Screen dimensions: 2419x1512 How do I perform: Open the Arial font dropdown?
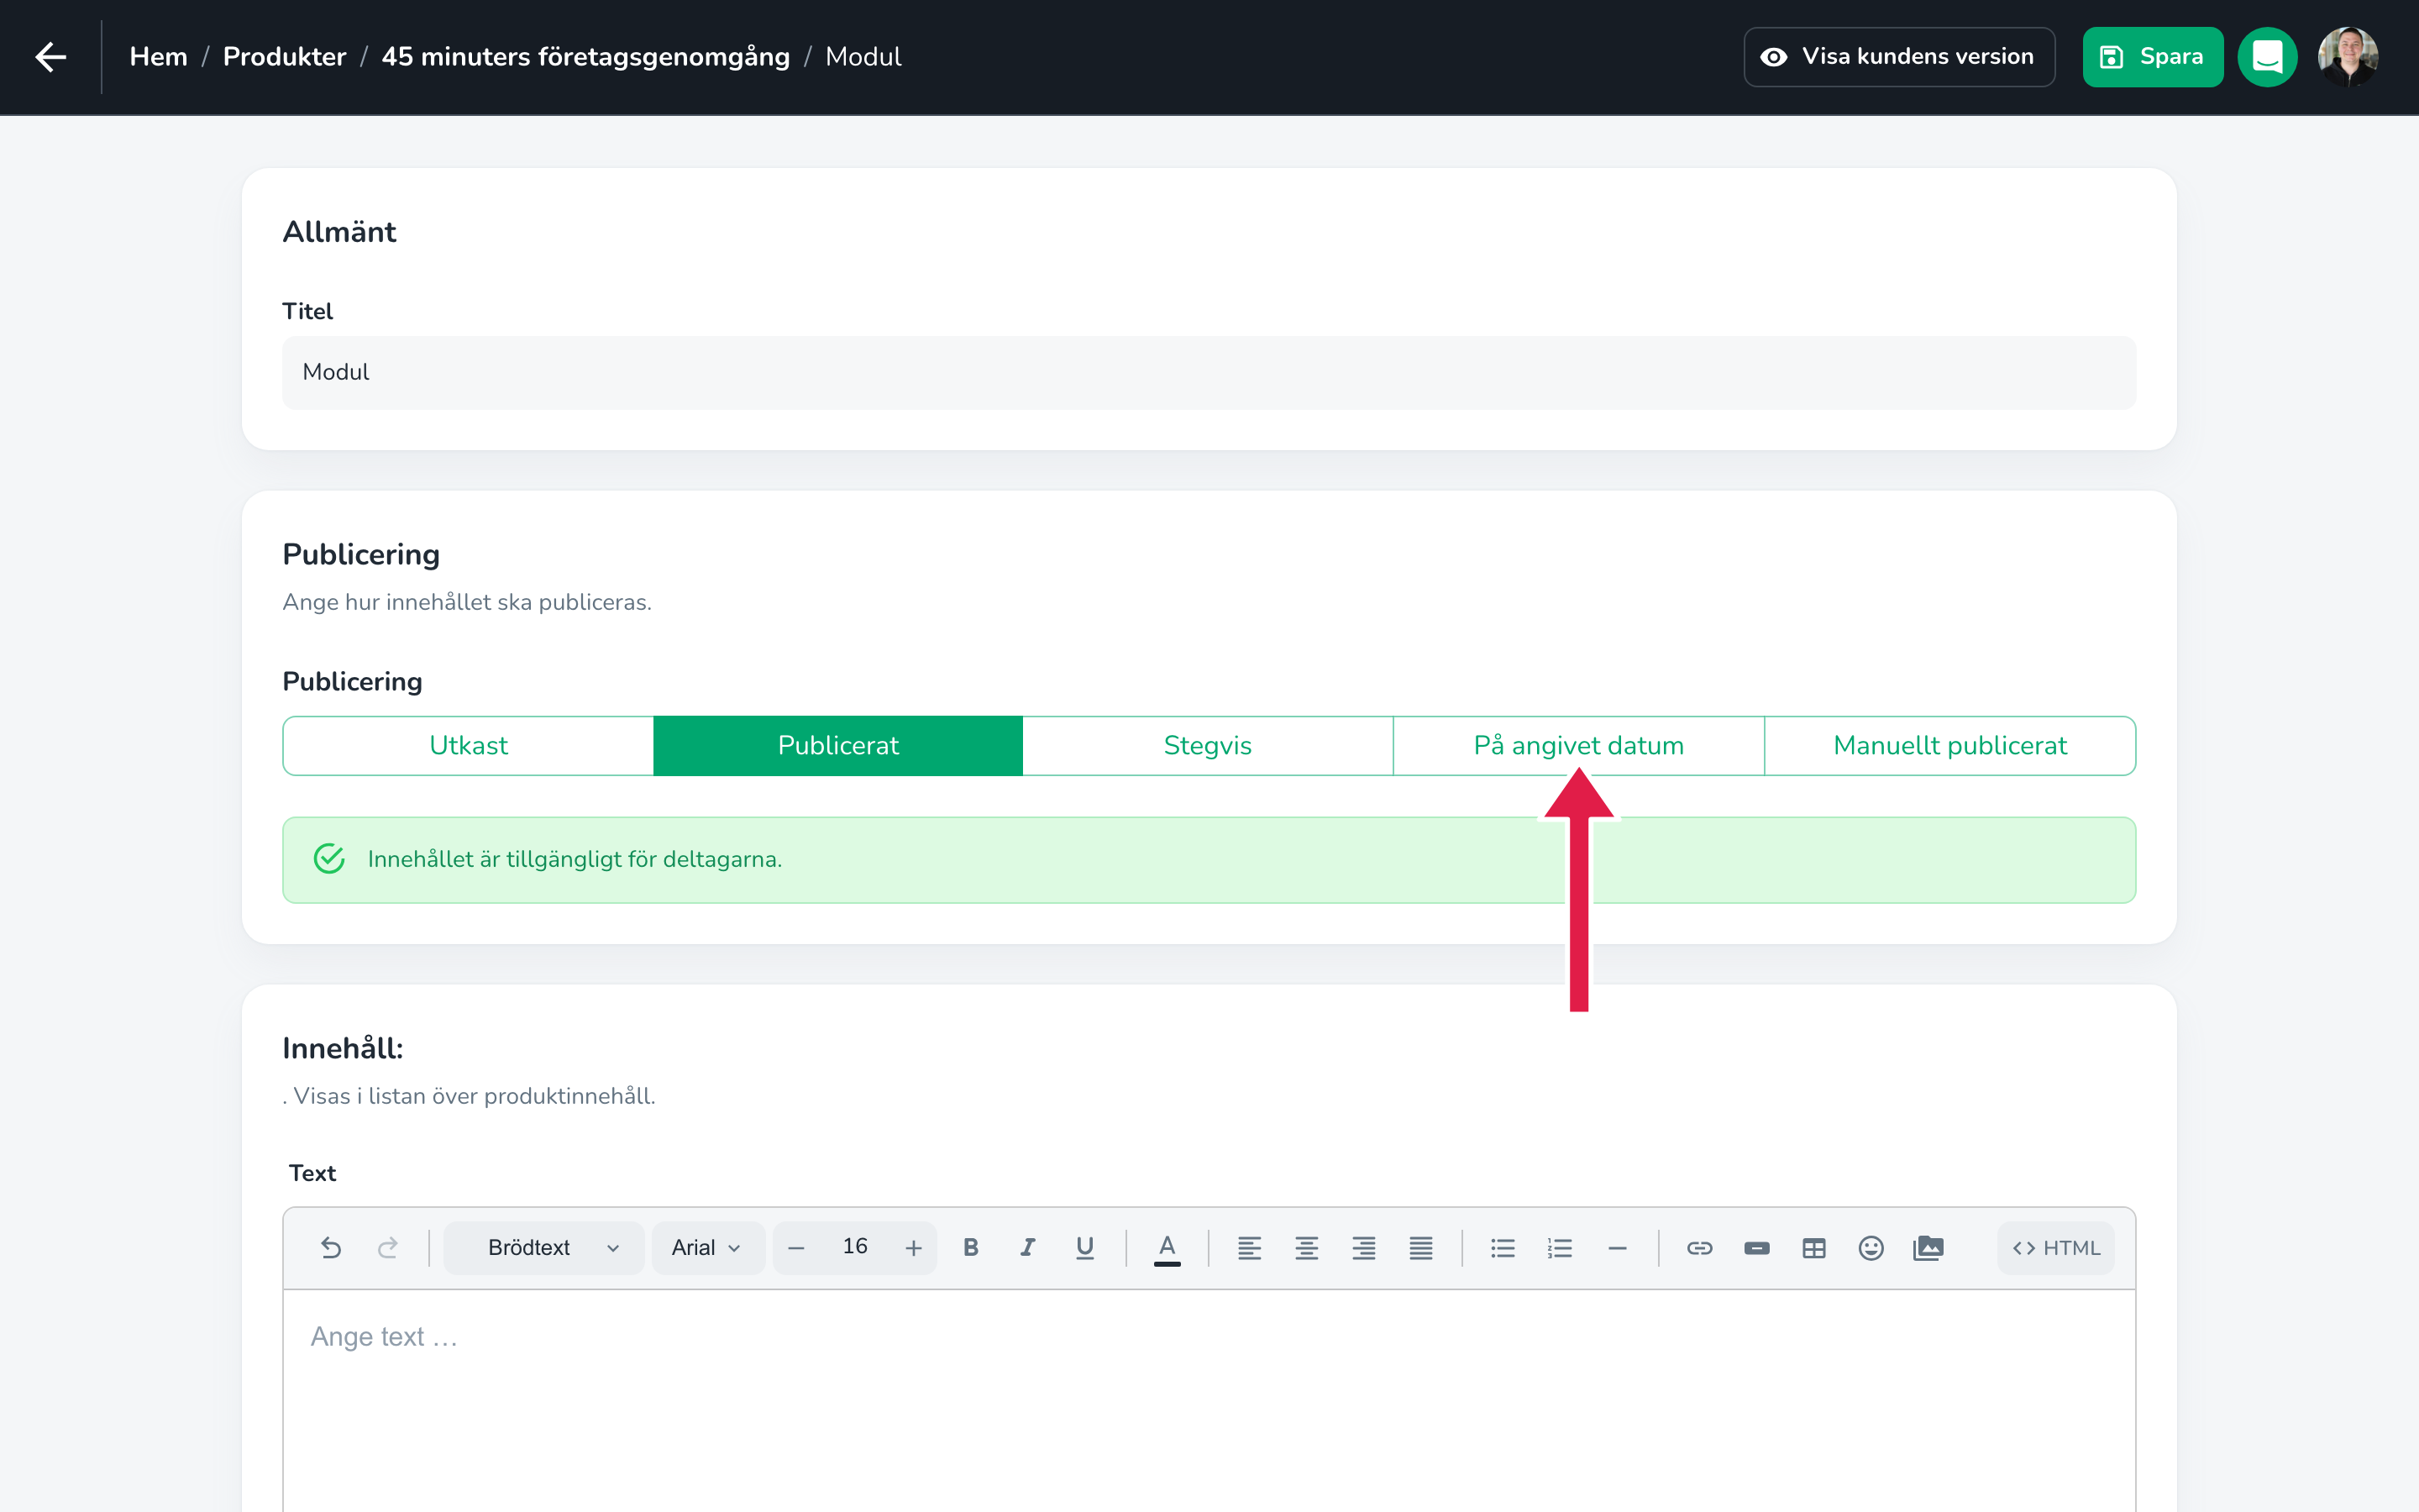pos(708,1247)
